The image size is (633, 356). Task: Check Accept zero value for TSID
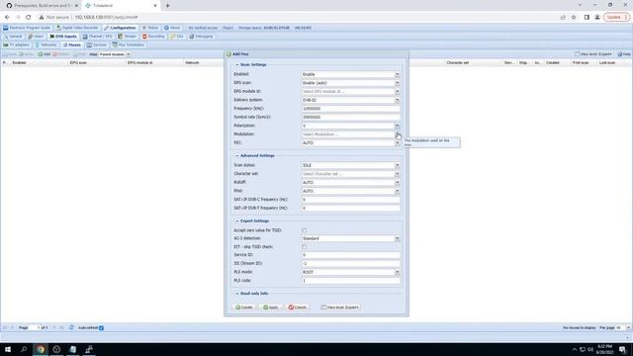point(304,230)
